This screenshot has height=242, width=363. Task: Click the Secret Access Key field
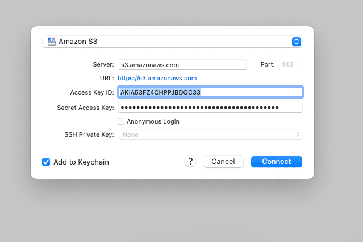210,108
